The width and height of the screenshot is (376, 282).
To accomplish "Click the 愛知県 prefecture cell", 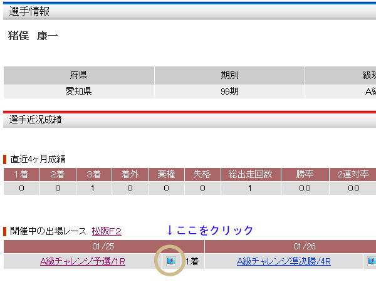I will [79, 91].
